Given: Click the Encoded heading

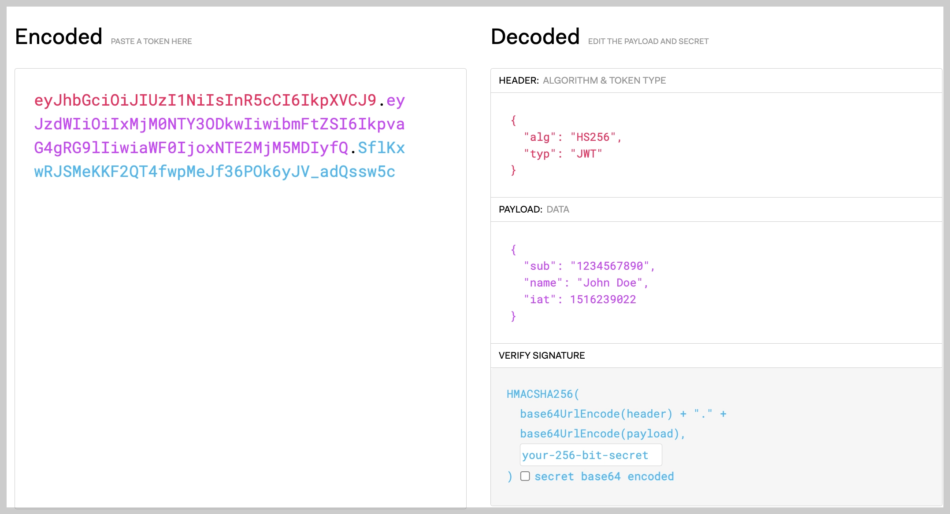Looking at the screenshot, I should [59, 37].
